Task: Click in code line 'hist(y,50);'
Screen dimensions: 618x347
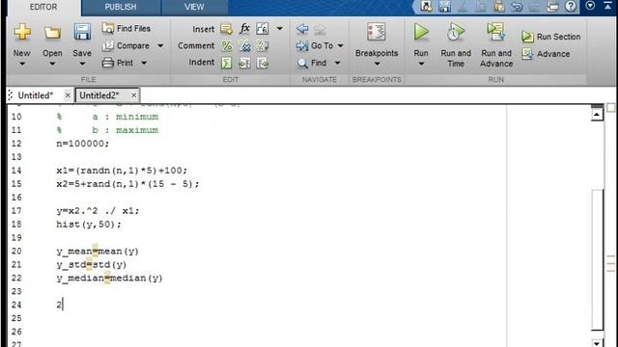Action: point(89,225)
